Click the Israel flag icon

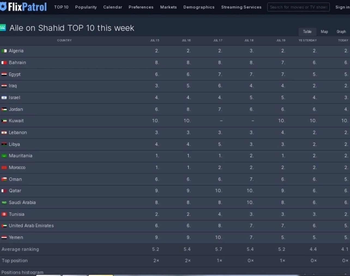(x=4, y=98)
